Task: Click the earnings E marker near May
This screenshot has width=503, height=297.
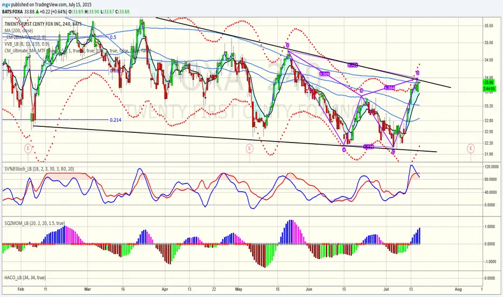Action: click(249, 148)
